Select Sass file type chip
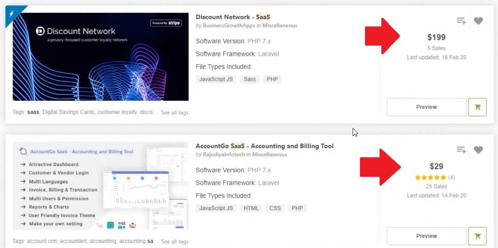Screen dimensions: 498x248 pos(249,79)
